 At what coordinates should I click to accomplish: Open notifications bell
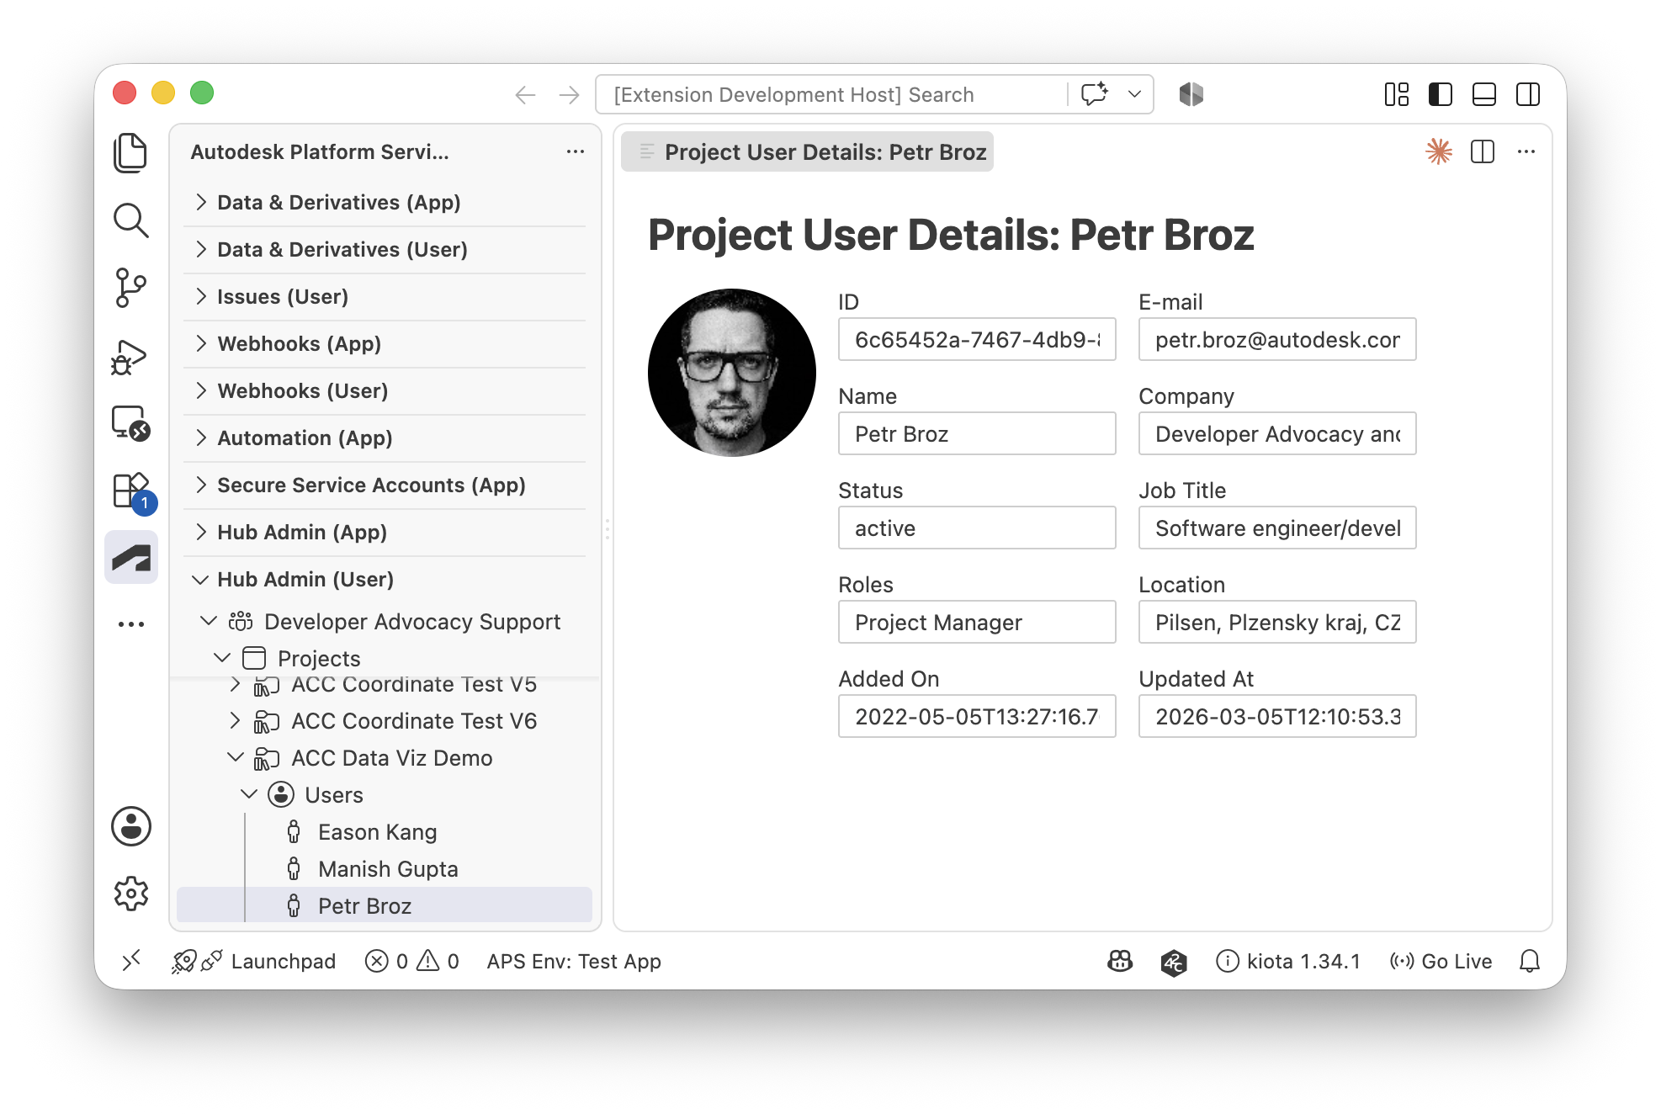click(1530, 961)
